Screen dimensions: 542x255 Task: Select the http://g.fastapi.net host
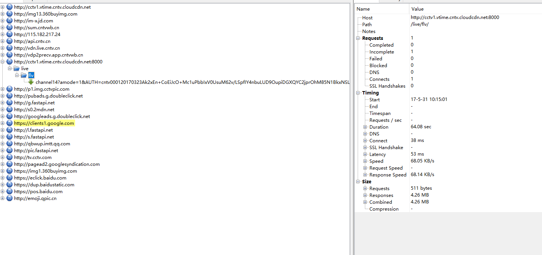pyautogui.click(x=35, y=103)
